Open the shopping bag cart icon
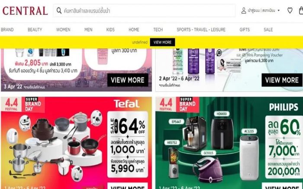 (x=301, y=10)
